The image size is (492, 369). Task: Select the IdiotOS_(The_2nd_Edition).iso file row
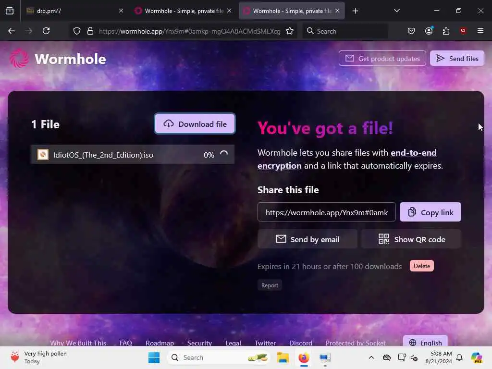pyautogui.click(x=133, y=155)
